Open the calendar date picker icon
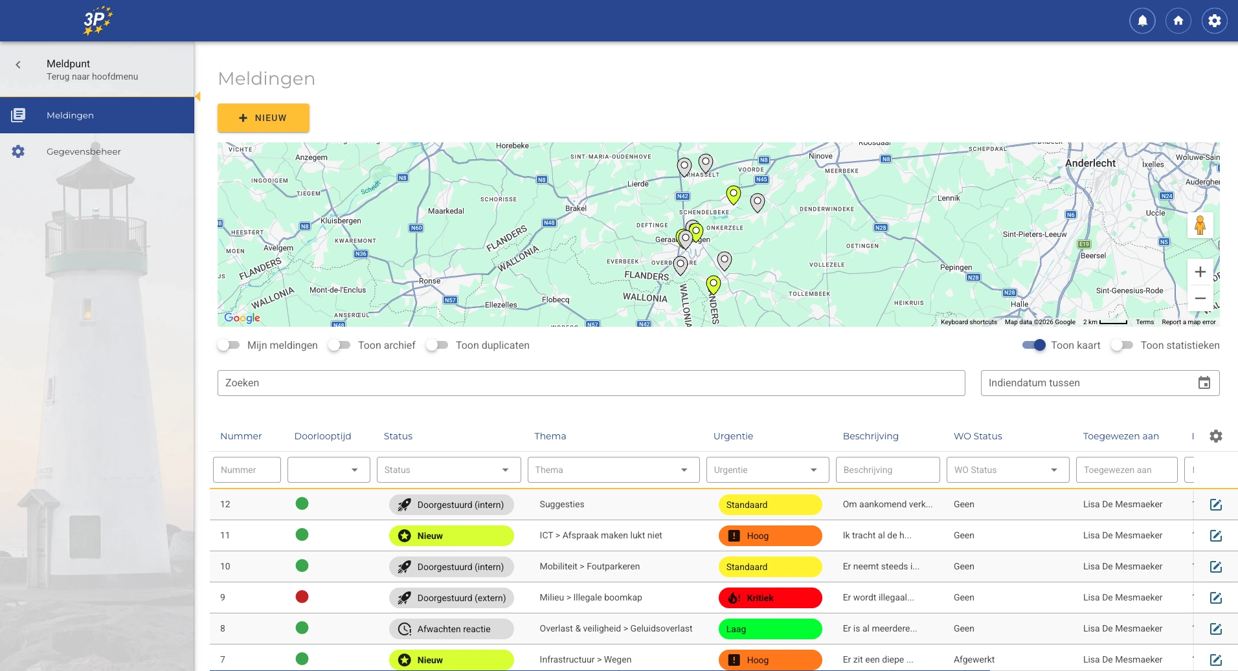Screen dimensions: 1238x671 [x=1204, y=383]
